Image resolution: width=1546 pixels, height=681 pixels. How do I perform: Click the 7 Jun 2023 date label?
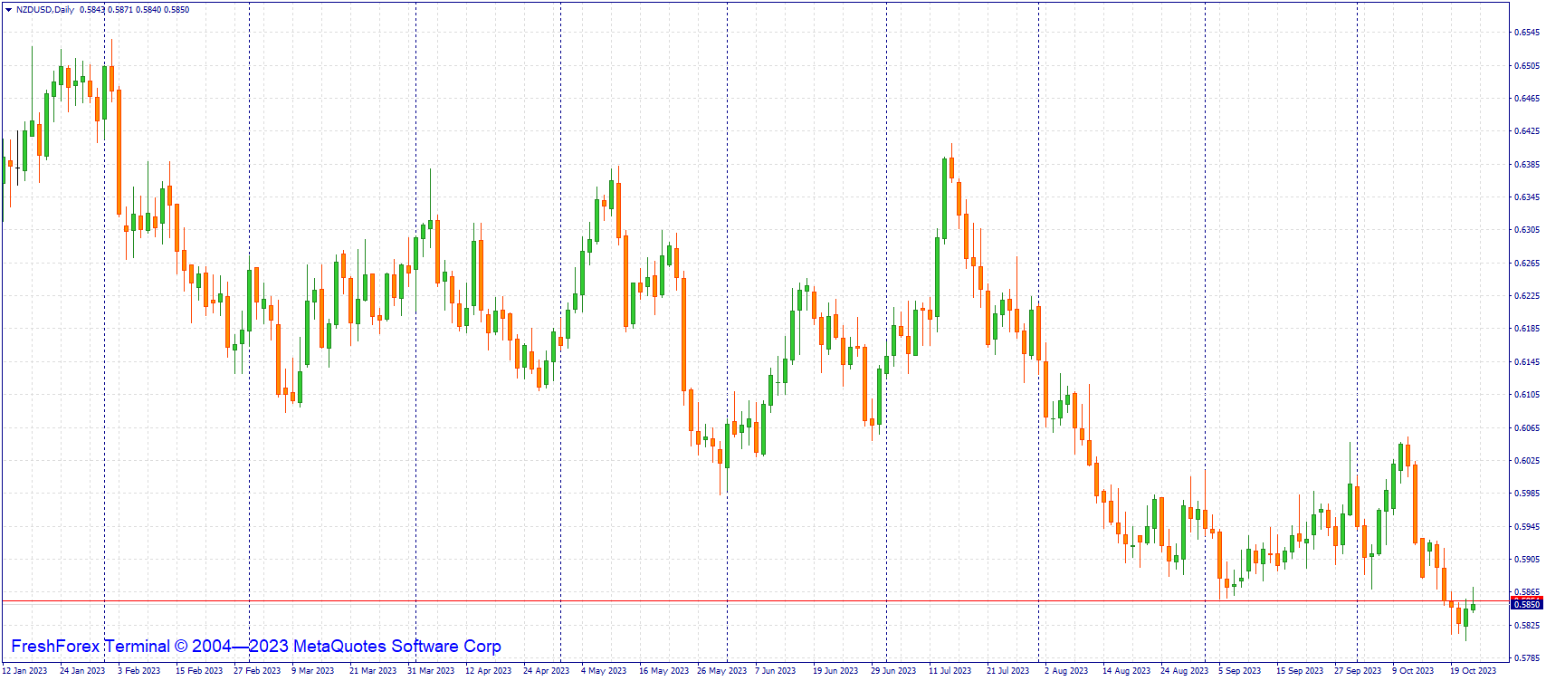[x=776, y=671]
